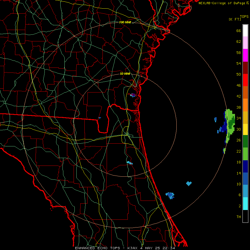
Task: Click the "TOPS" legend heading
Action: pos(244,17)
